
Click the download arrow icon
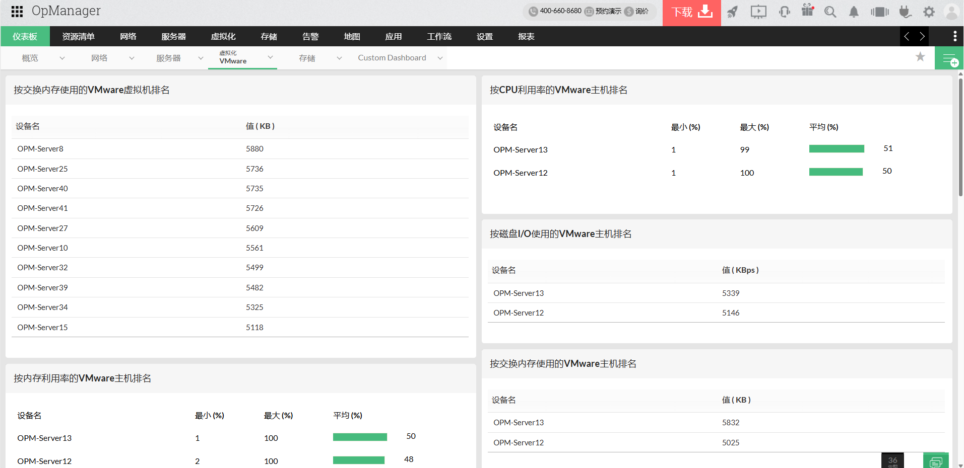(706, 11)
